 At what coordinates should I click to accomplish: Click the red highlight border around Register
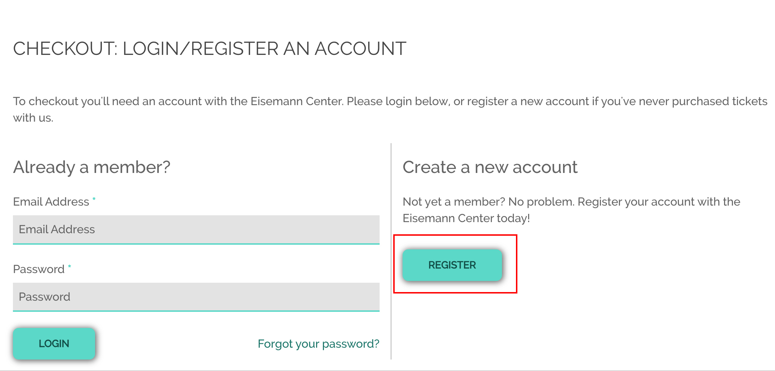coord(517,264)
